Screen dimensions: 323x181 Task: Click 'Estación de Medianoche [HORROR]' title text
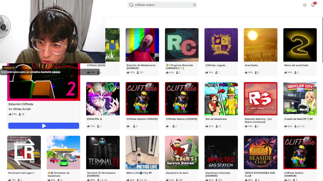click(x=141, y=67)
